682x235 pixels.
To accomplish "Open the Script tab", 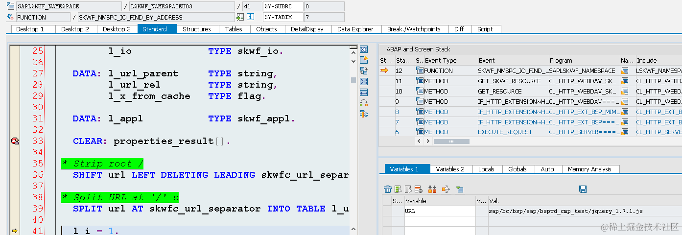I will point(485,29).
